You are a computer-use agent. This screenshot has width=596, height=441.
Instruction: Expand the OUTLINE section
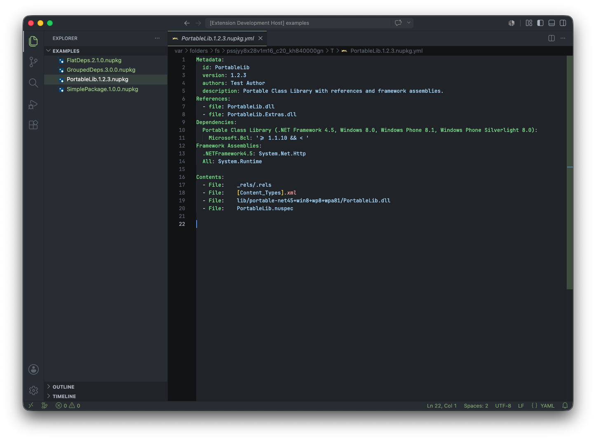click(x=106, y=387)
